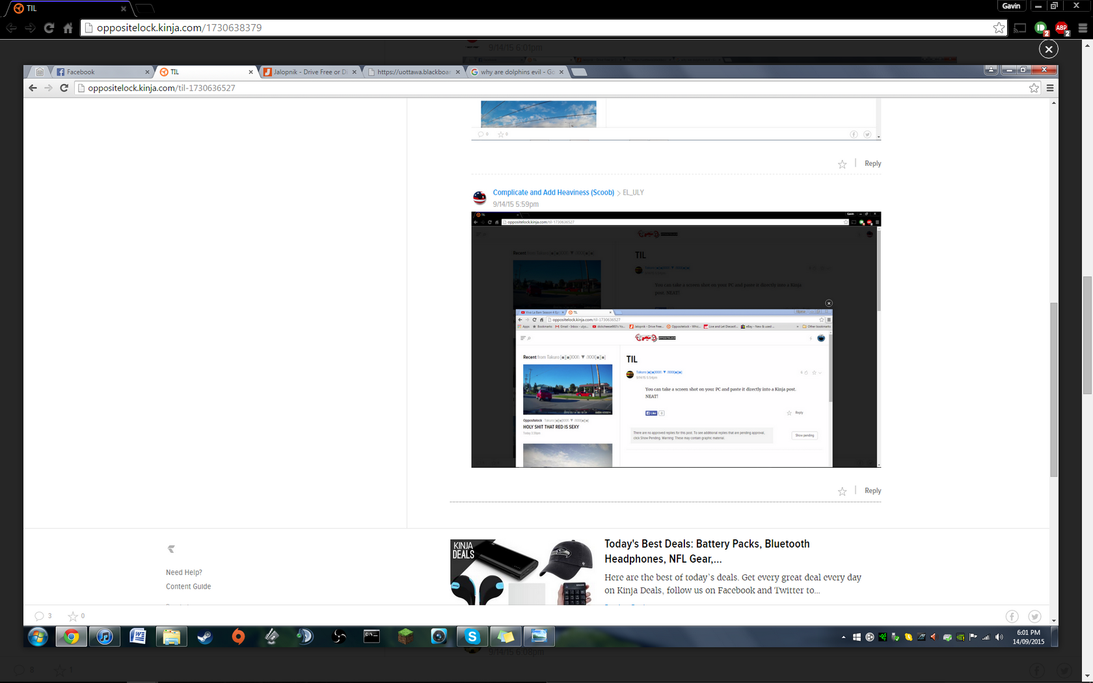The height and width of the screenshot is (683, 1093).
Task: Click the outer page's vertical scrollbar thumb
Action: 1087,335
